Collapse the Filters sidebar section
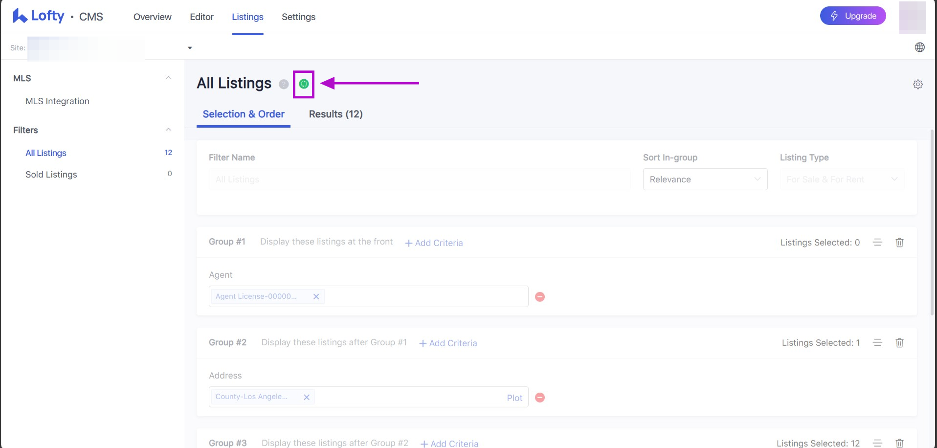The image size is (937, 448). coord(168,130)
